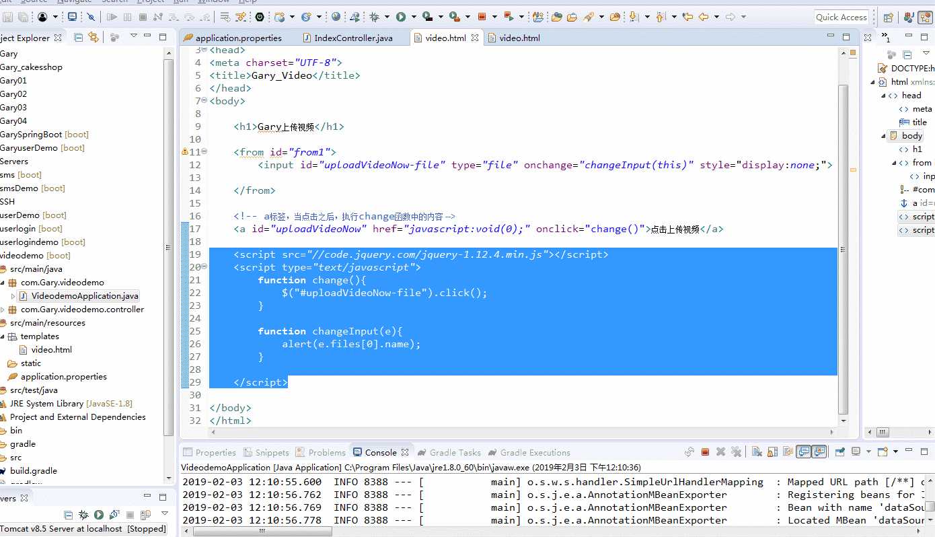Click the Open Perspective icon

889,17
